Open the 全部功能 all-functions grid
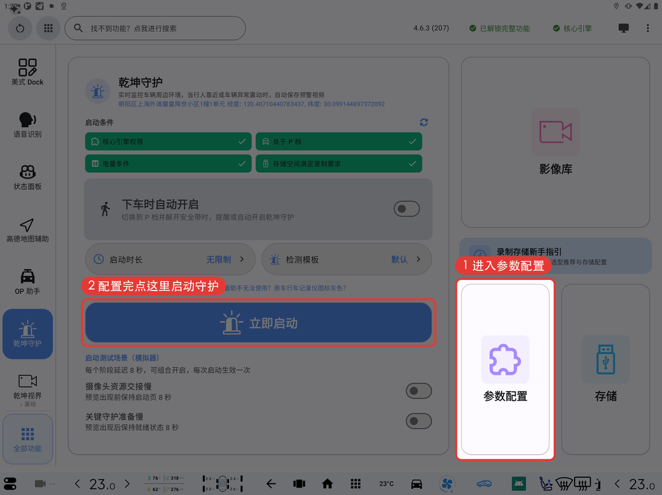Viewport: 662px width, 495px height. pyautogui.click(x=27, y=439)
